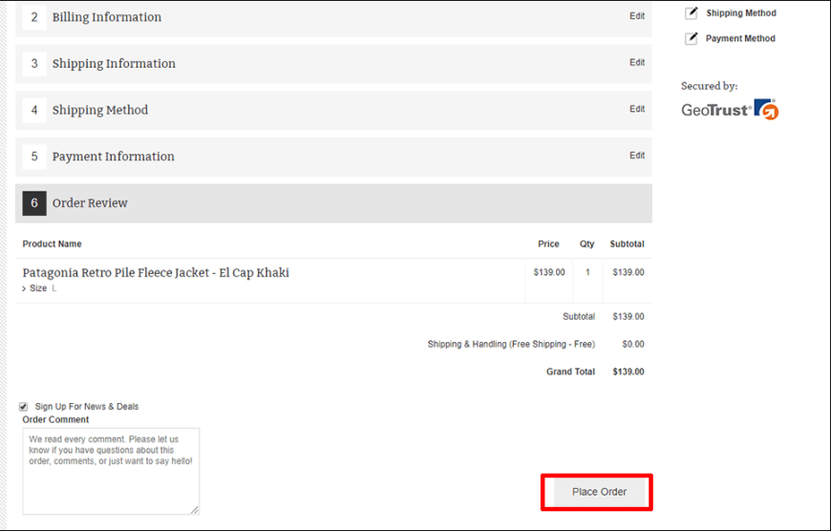Click the Price column header
Image resolution: width=831 pixels, height=531 pixels.
pyautogui.click(x=548, y=244)
